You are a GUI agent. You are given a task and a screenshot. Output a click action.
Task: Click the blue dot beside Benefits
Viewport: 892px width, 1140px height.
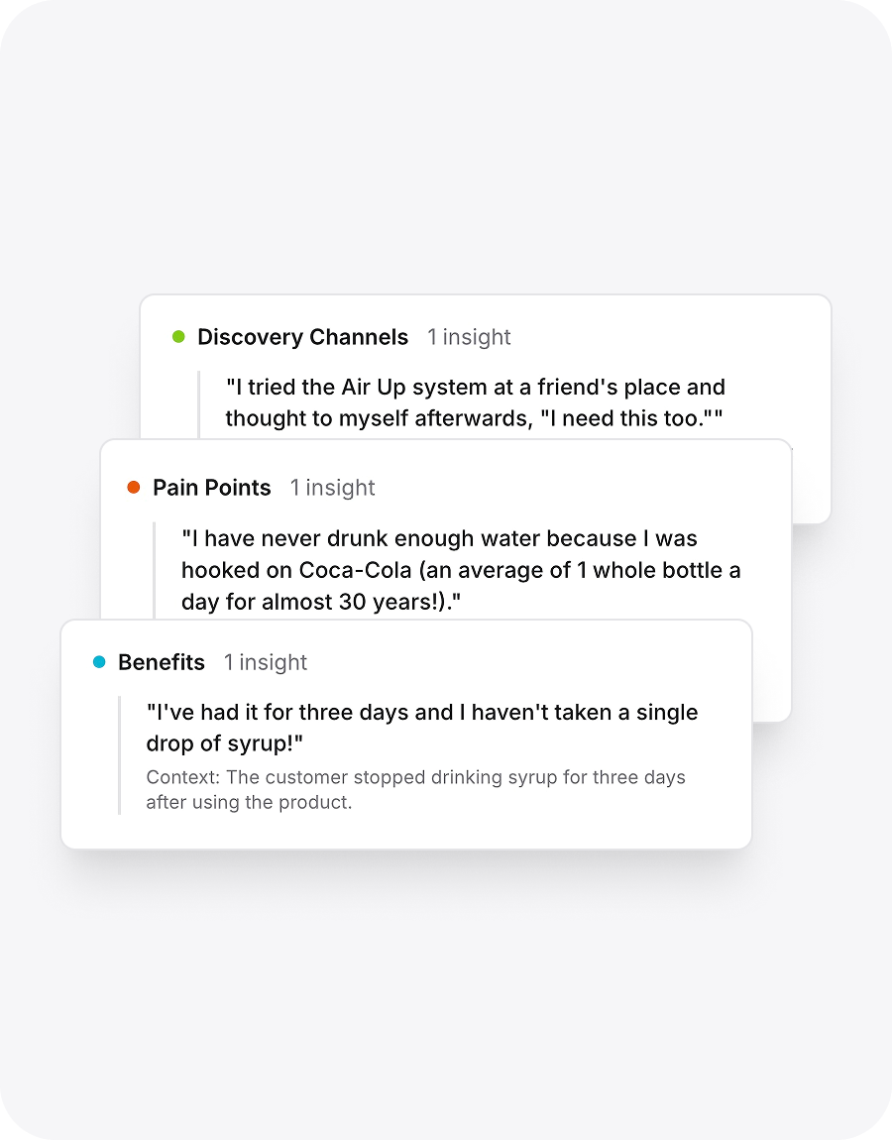click(99, 662)
